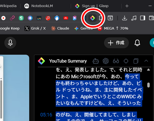This screenshot has width=154, height=121.
Task: Copy transcript with the copy icon
Action: [x=136, y=61]
